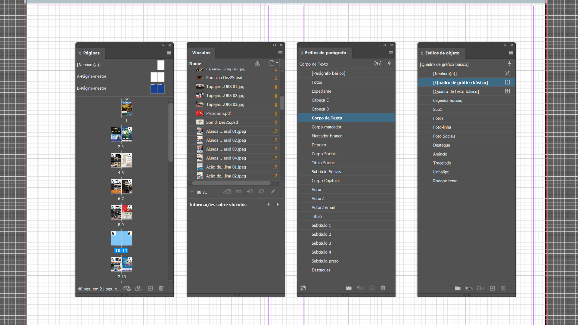Image resolution: width=578 pixels, height=325 pixels.
Task: Click the B-Página-mestre blue master thumbnail
Action: click(x=157, y=88)
